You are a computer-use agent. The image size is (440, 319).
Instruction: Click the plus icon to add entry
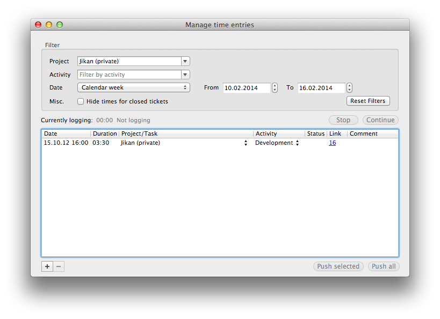point(47,266)
